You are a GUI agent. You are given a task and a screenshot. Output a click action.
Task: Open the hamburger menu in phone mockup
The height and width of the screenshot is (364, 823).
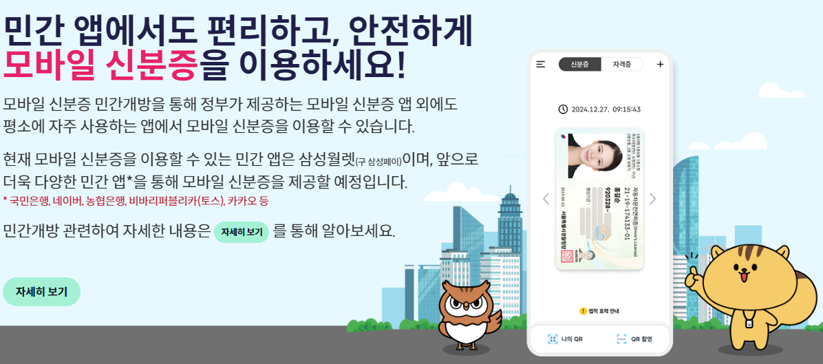[541, 65]
